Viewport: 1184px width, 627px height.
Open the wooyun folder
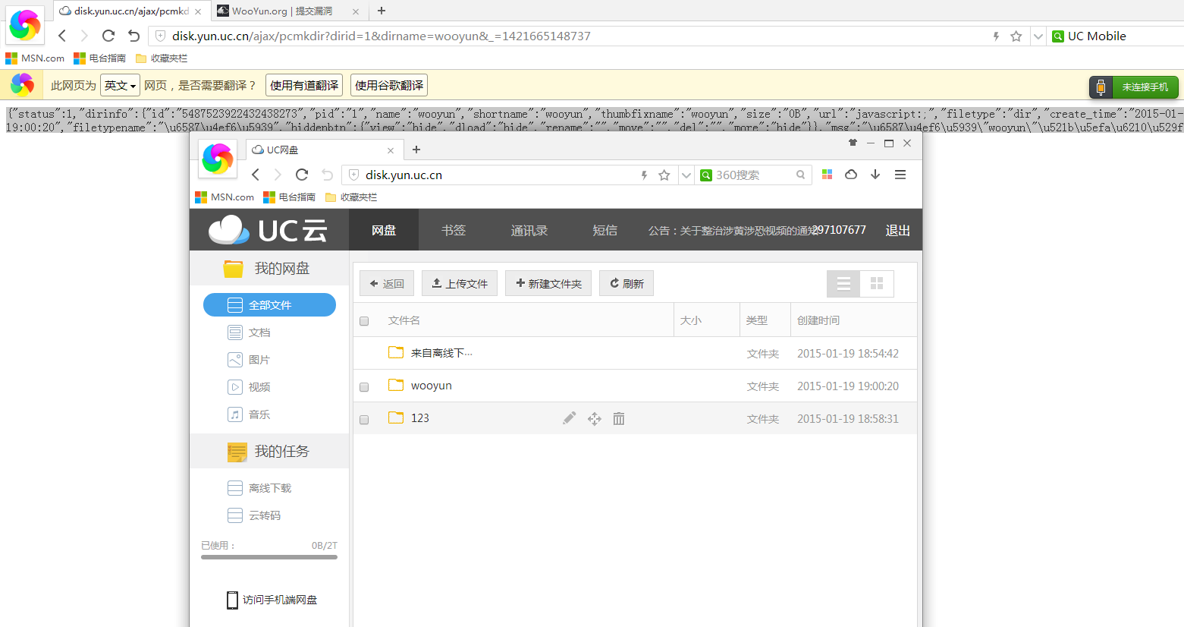click(431, 386)
